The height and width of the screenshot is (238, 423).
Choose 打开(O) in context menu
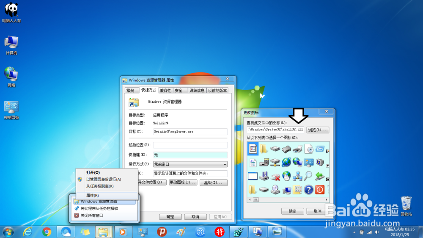pyautogui.click(x=107, y=172)
